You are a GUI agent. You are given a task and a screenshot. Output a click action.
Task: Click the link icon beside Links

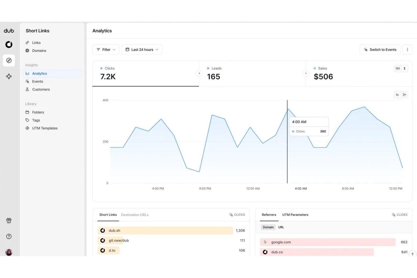[27, 43]
